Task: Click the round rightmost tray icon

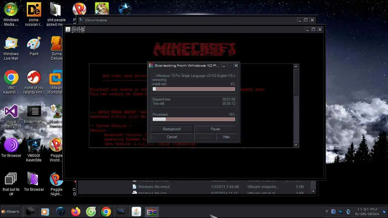Action: (x=348, y=212)
